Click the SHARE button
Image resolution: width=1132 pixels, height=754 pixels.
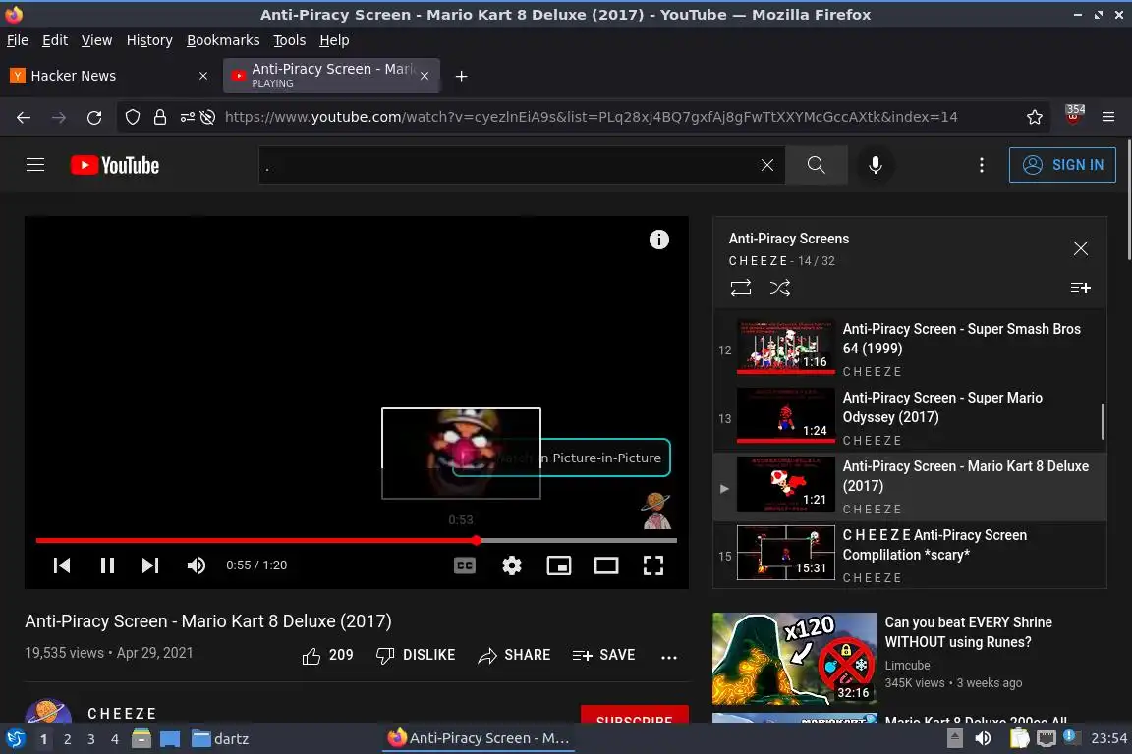point(514,655)
